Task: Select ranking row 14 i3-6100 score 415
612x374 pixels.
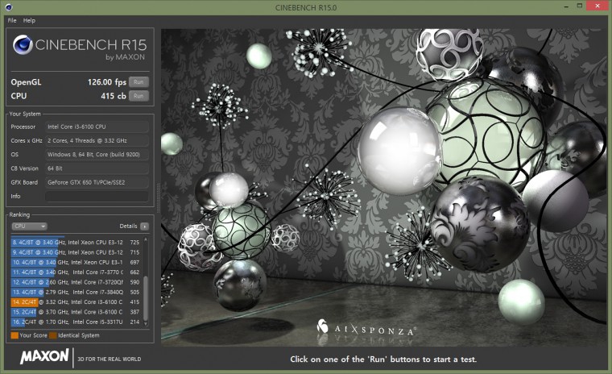Action: (x=76, y=302)
